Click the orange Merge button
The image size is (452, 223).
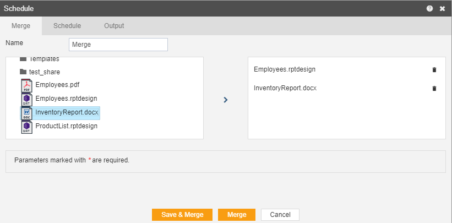[x=237, y=215]
